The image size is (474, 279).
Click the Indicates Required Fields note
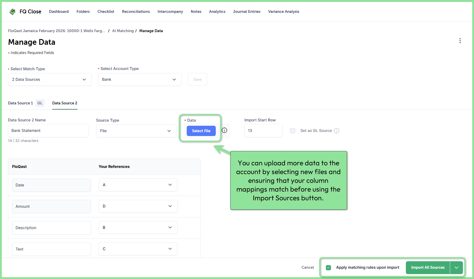[x=31, y=53]
